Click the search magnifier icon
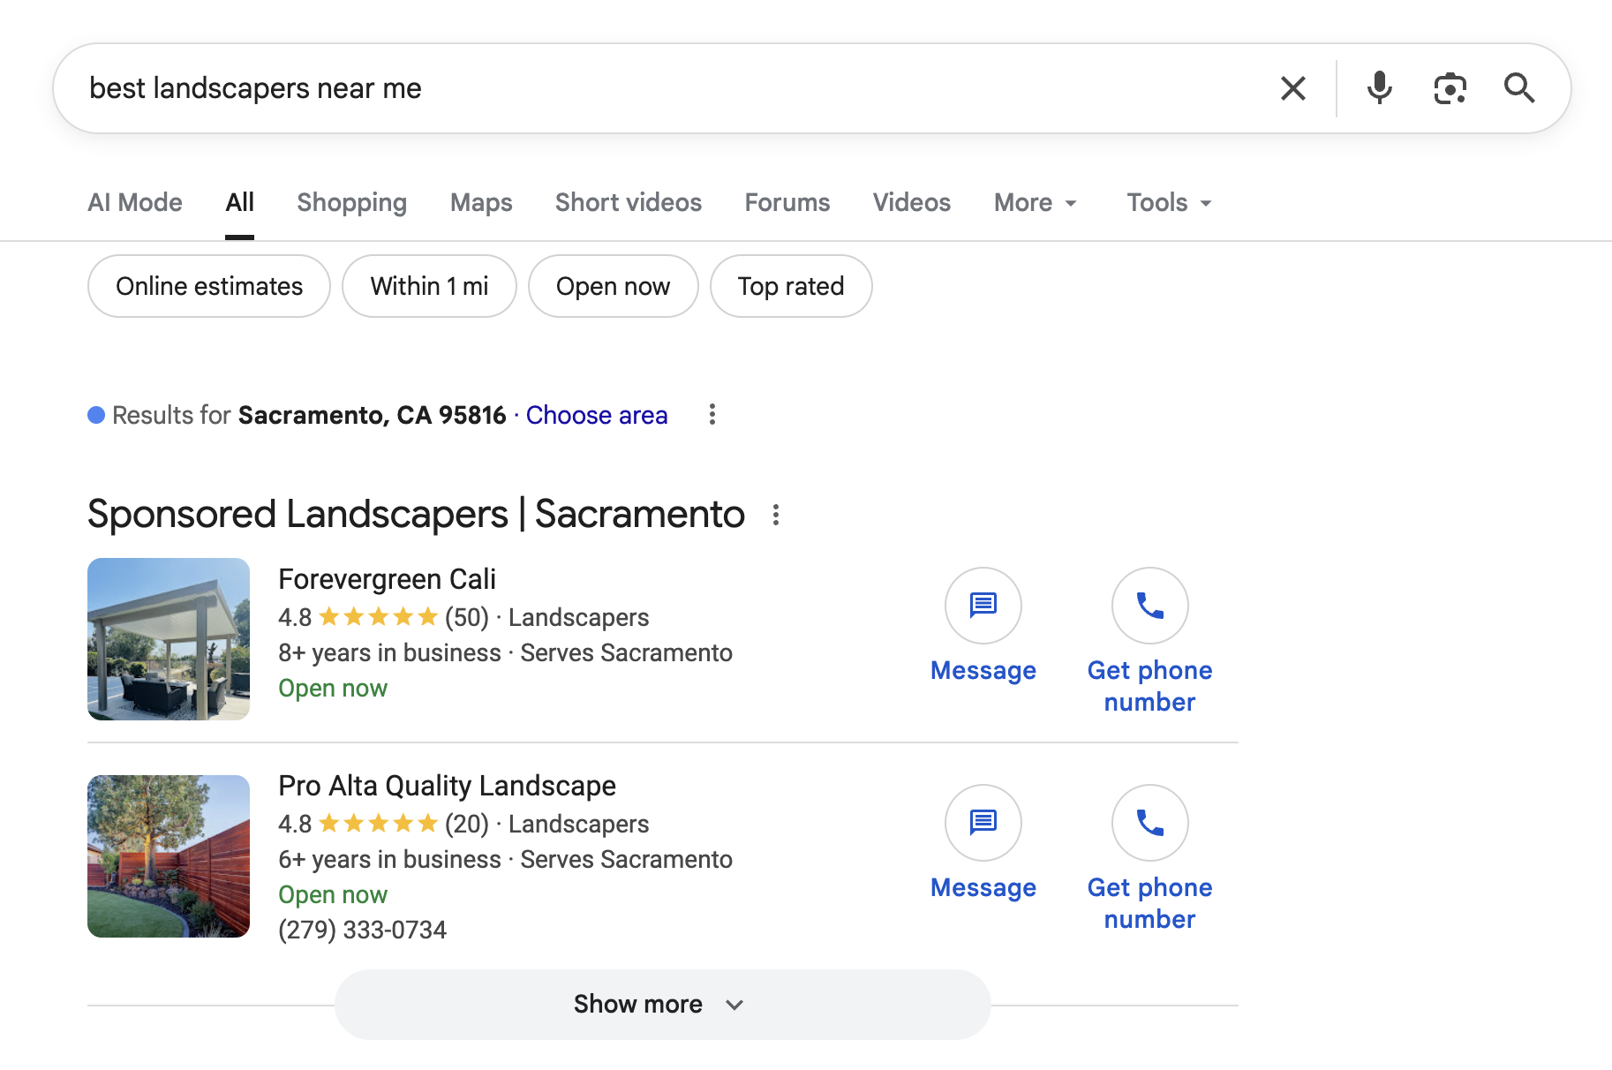This screenshot has width=1612, height=1070. [x=1520, y=87]
